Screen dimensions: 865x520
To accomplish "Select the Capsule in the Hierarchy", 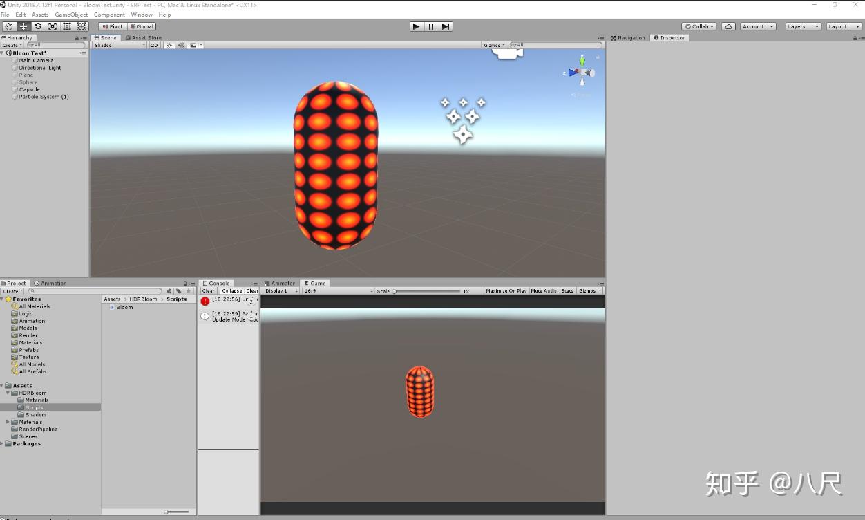I will pos(28,89).
